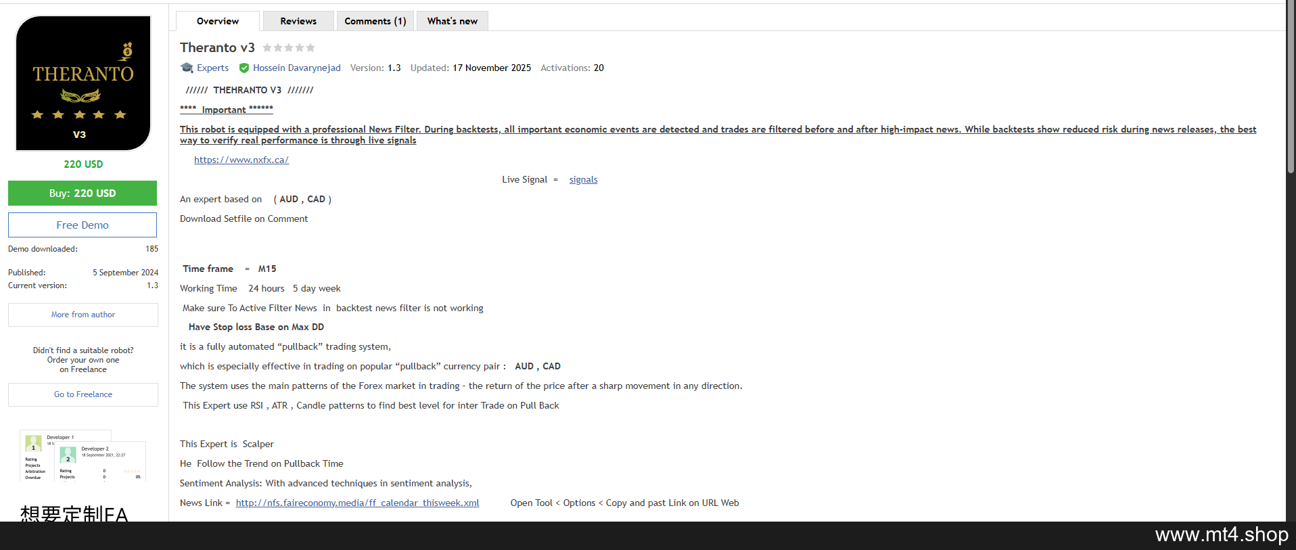This screenshot has height=550, width=1296.
Task: Click the Theranto v3 title text
Action: tap(217, 47)
